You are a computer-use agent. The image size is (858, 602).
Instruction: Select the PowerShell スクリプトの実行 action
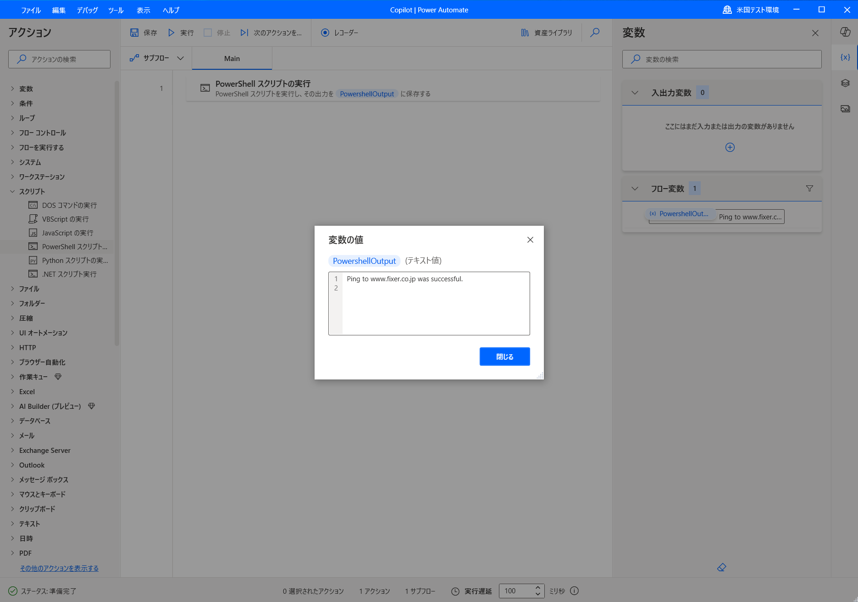[394, 88]
